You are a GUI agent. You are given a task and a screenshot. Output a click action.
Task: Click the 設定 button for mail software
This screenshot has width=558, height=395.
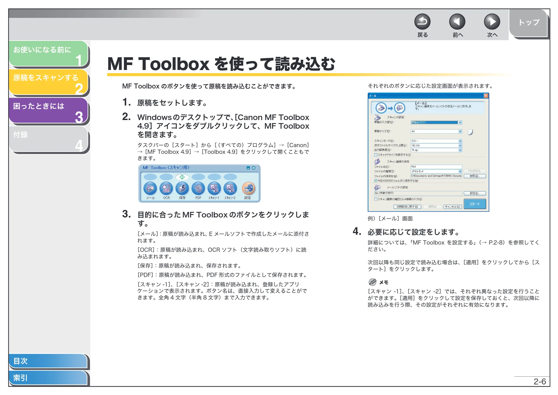pos(475,193)
